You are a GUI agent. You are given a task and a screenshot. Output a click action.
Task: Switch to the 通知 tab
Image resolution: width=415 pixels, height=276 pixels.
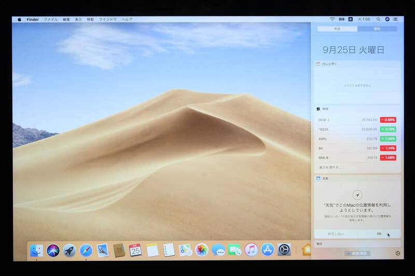377,29
